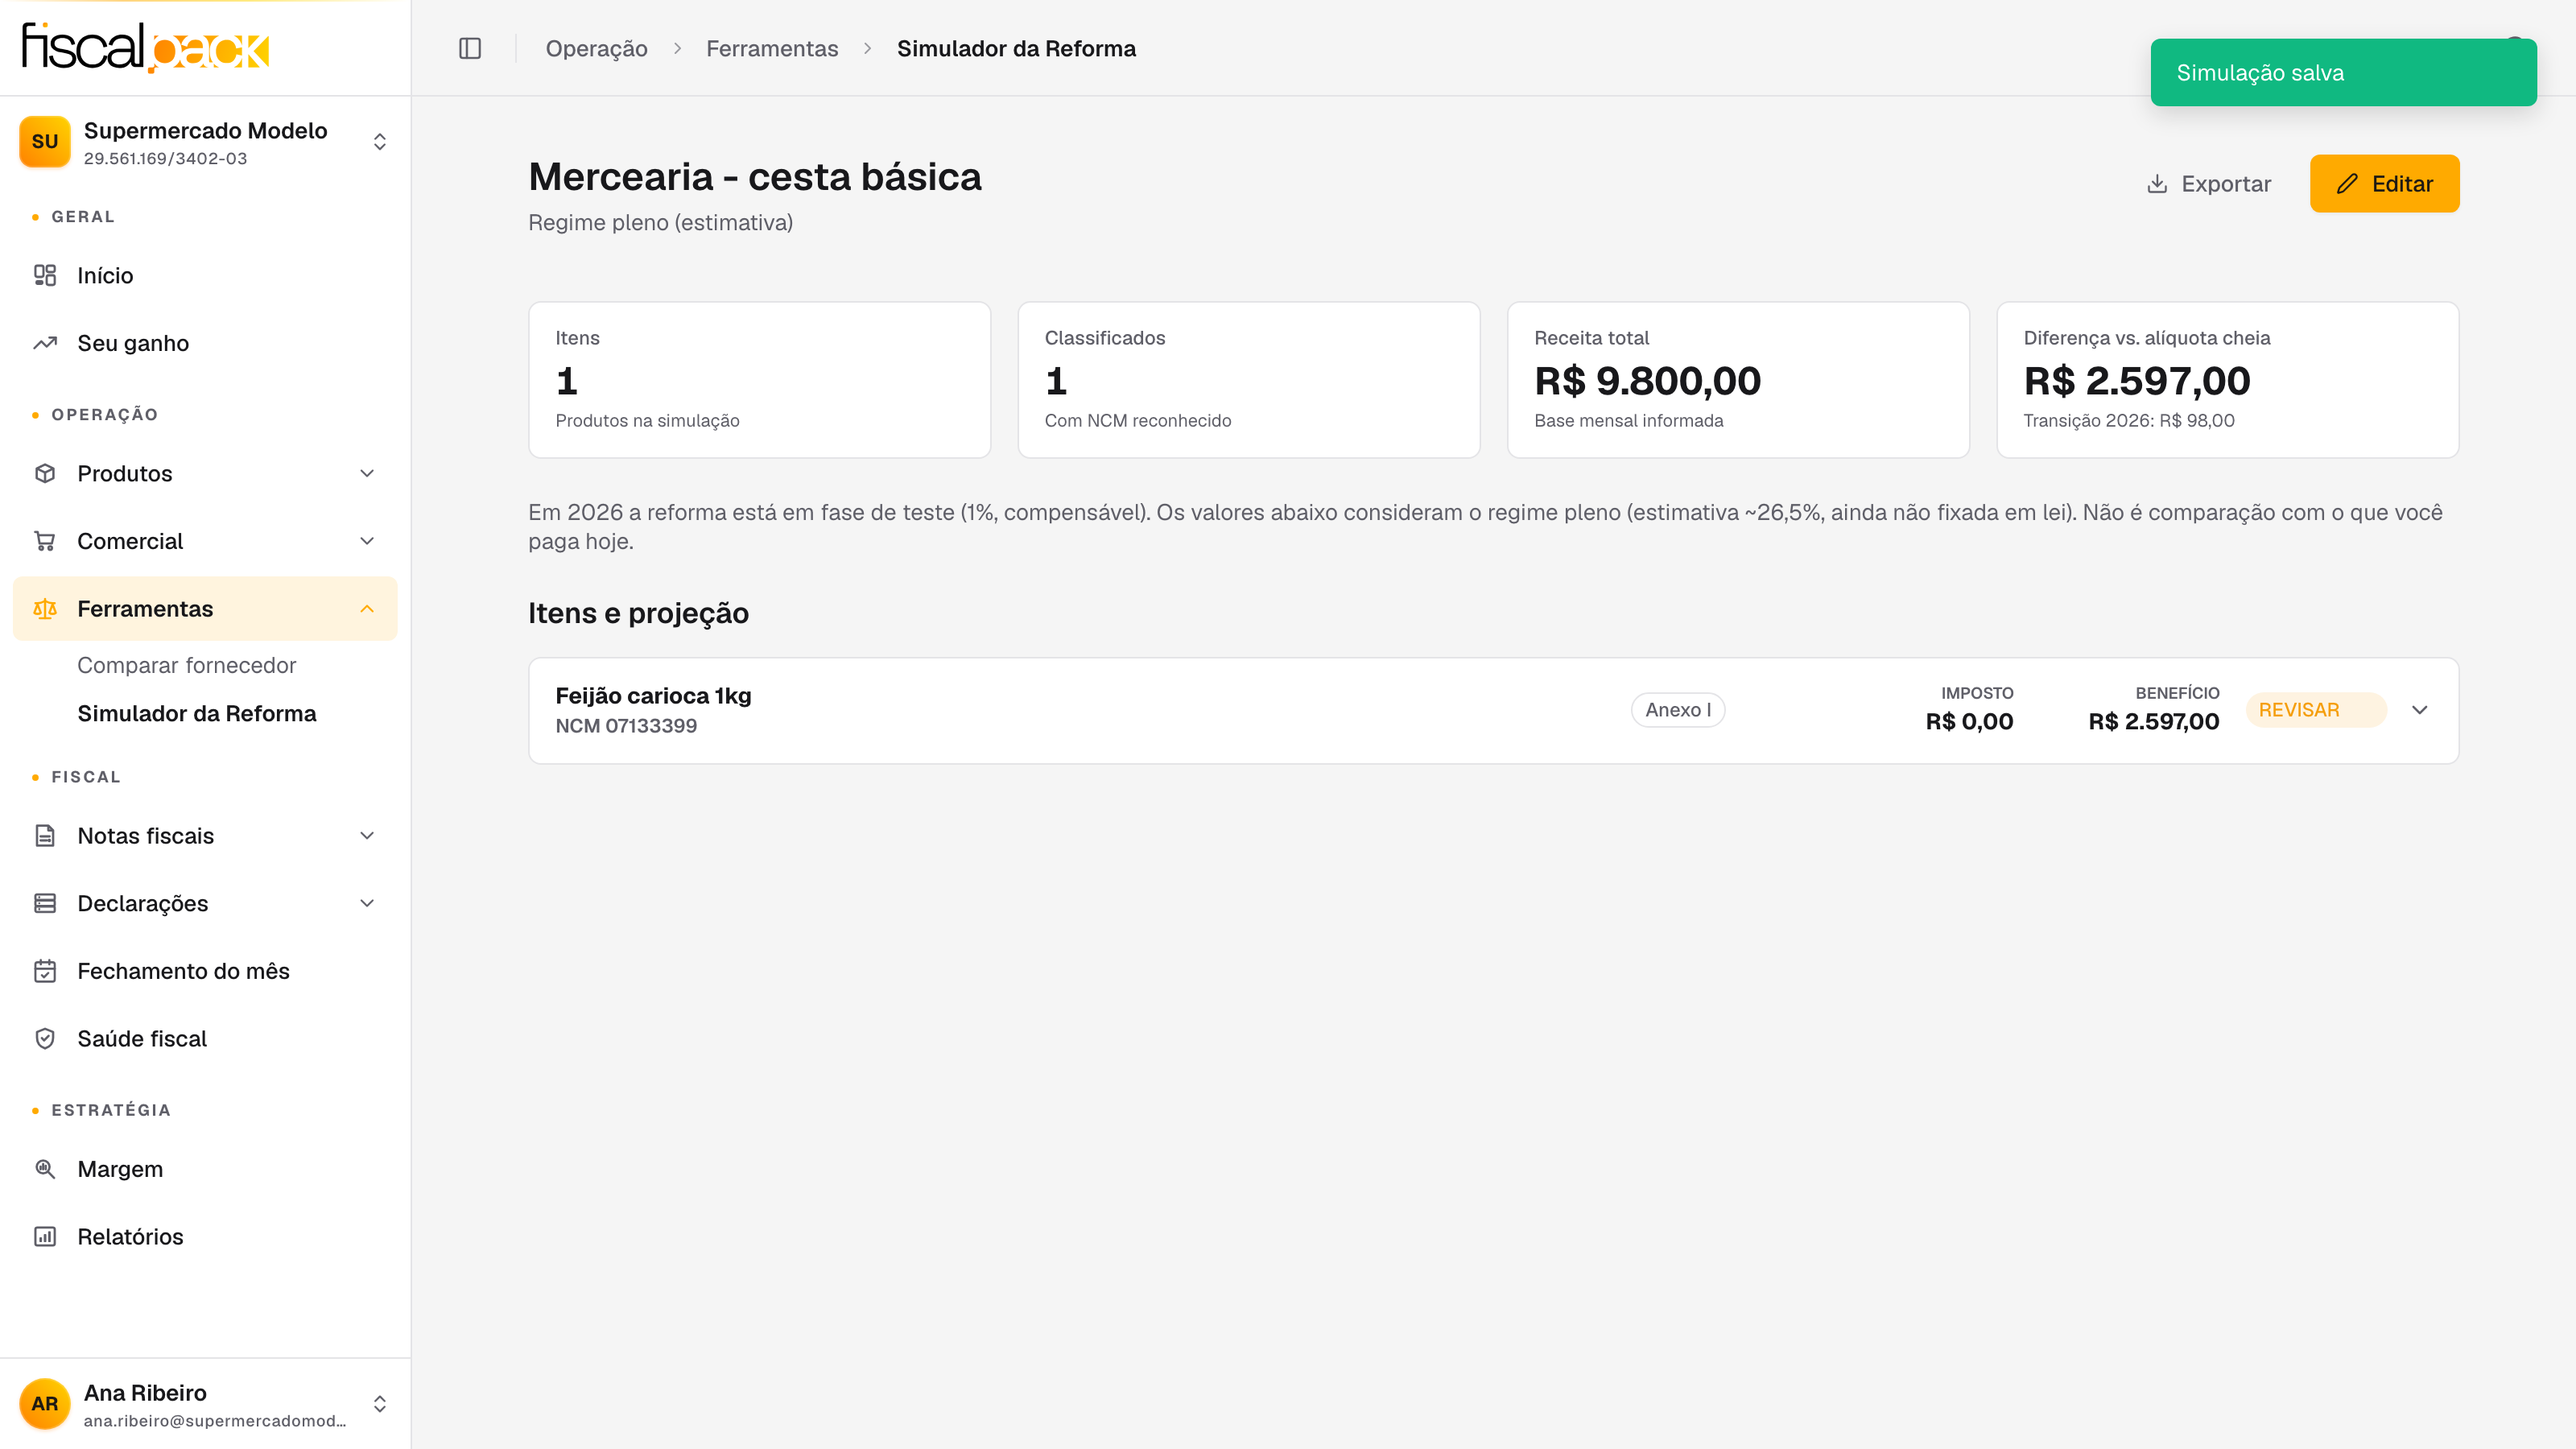Click the Exportar button
The height and width of the screenshot is (1449, 2576).
(x=2209, y=184)
